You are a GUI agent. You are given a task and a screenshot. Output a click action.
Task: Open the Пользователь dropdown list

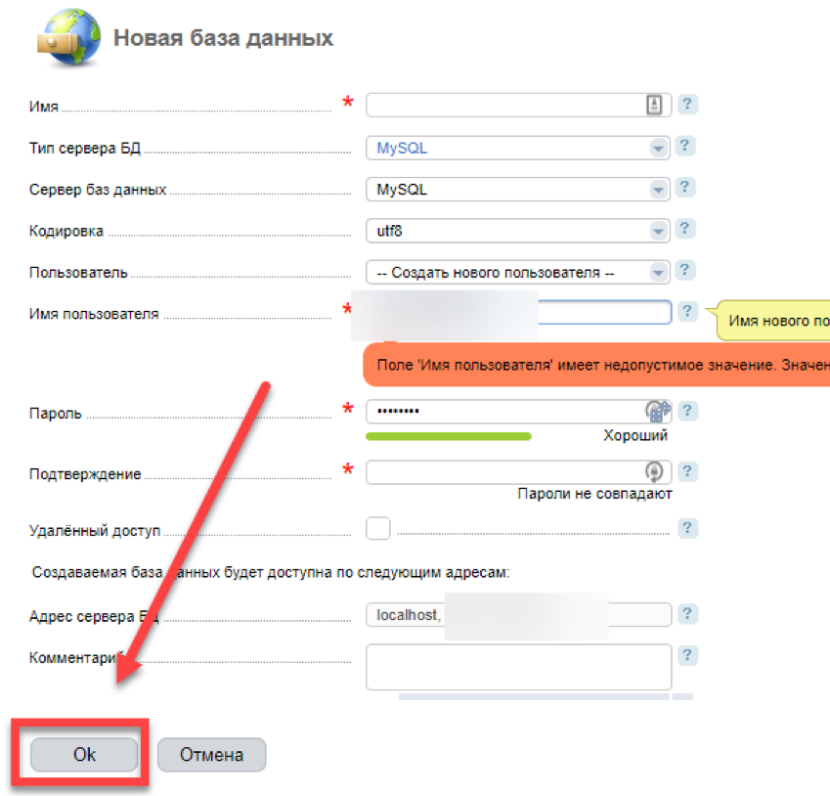click(x=518, y=272)
